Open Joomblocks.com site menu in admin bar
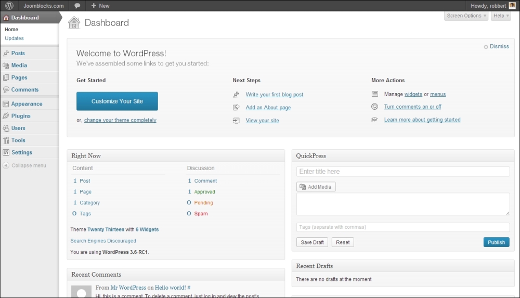This screenshot has width=520, height=298. [44, 6]
